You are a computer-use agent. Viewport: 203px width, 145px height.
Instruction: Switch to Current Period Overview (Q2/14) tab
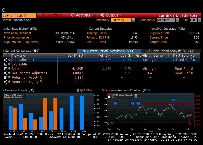click(109, 51)
